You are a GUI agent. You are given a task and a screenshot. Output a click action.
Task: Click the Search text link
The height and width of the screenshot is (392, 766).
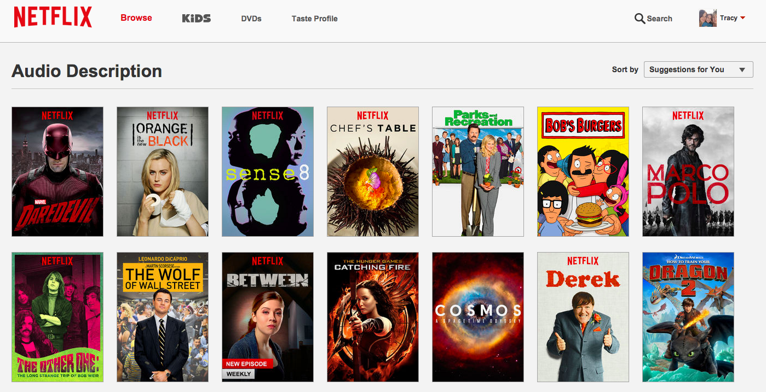pyautogui.click(x=659, y=19)
